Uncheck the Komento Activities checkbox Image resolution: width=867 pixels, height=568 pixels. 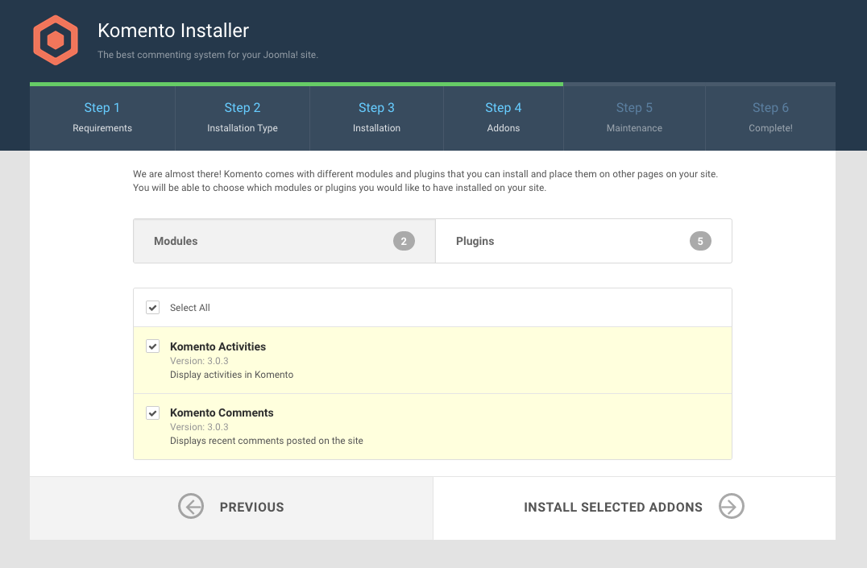tap(152, 346)
